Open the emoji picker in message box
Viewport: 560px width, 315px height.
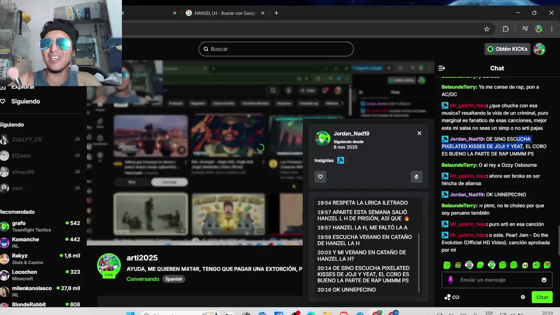click(x=544, y=280)
